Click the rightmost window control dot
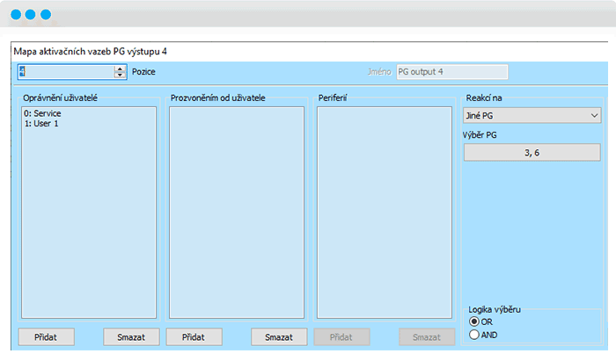This screenshot has height=361, width=616. (46, 15)
